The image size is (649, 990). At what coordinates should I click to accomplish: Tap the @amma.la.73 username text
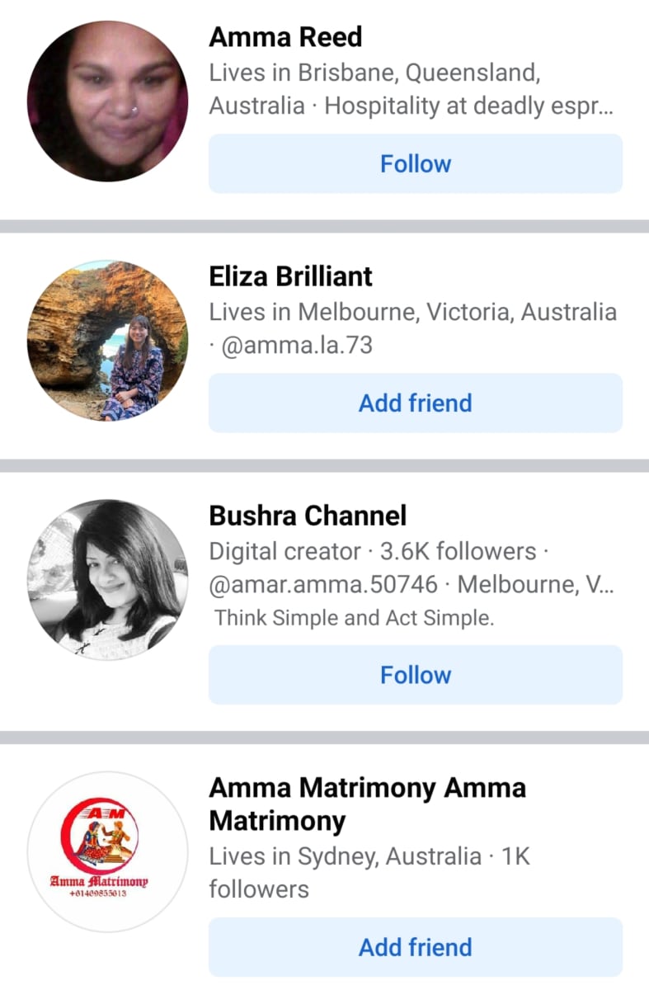(297, 345)
